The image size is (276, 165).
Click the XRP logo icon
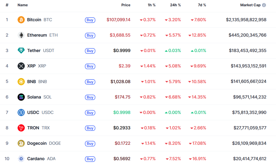[21, 66]
